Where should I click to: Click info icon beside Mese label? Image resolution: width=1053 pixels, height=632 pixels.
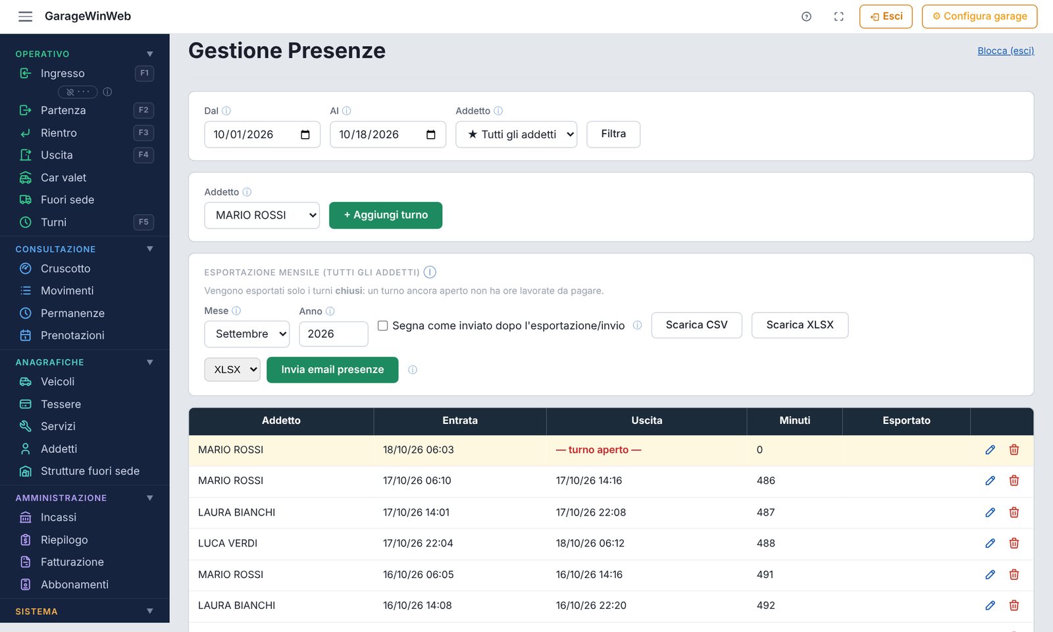point(236,311)
